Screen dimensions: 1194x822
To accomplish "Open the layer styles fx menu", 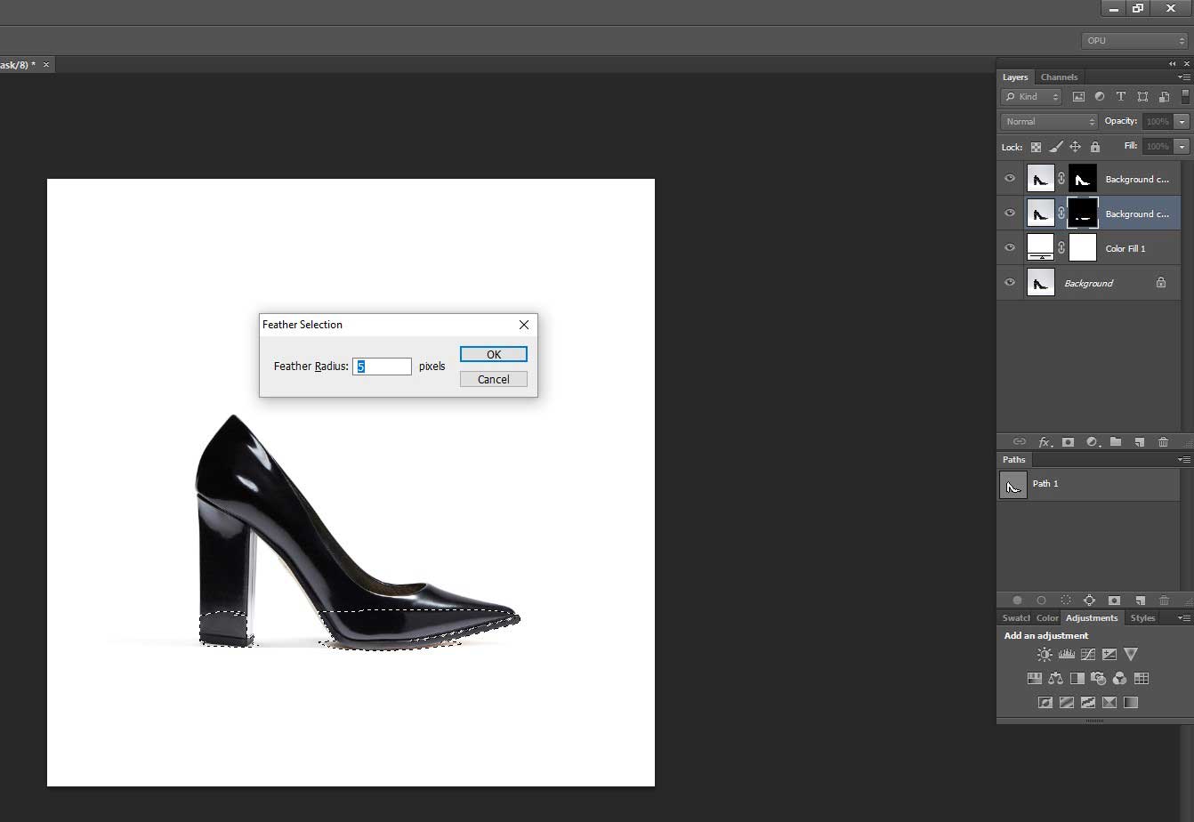I will tap(1044, 441).
